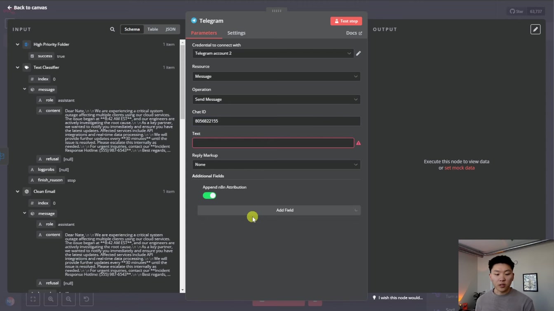Open the Parameters tab
This screenshot has height=311, width=554.
[x=204, y=33]
